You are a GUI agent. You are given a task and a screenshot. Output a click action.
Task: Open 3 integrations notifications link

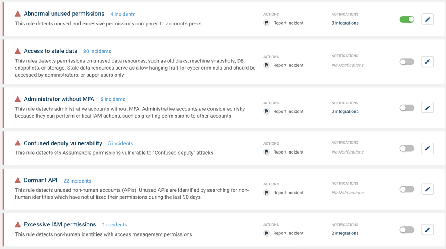(345, 23)
